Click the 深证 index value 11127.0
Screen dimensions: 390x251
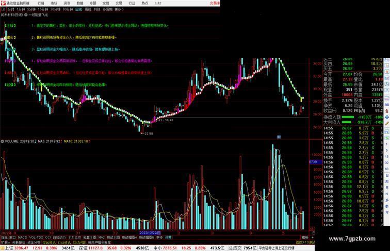coord(94,248)
